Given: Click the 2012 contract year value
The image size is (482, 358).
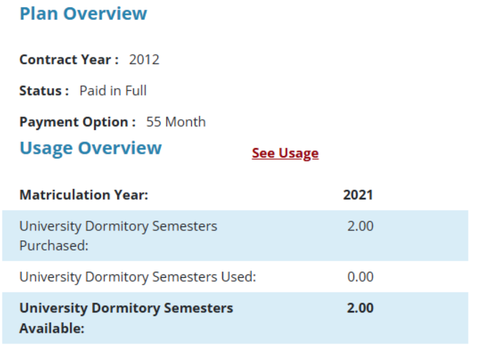Looking at the screenshot, I should (x=144, y=60).
